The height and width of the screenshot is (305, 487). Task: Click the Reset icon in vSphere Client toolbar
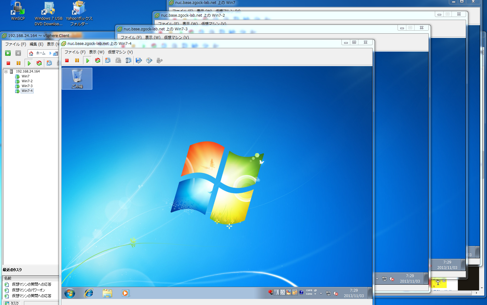[x=39, y=63]
